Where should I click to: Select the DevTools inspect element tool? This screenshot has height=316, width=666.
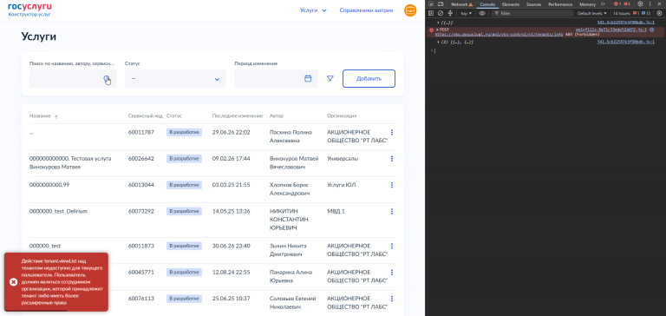[431, 4]
